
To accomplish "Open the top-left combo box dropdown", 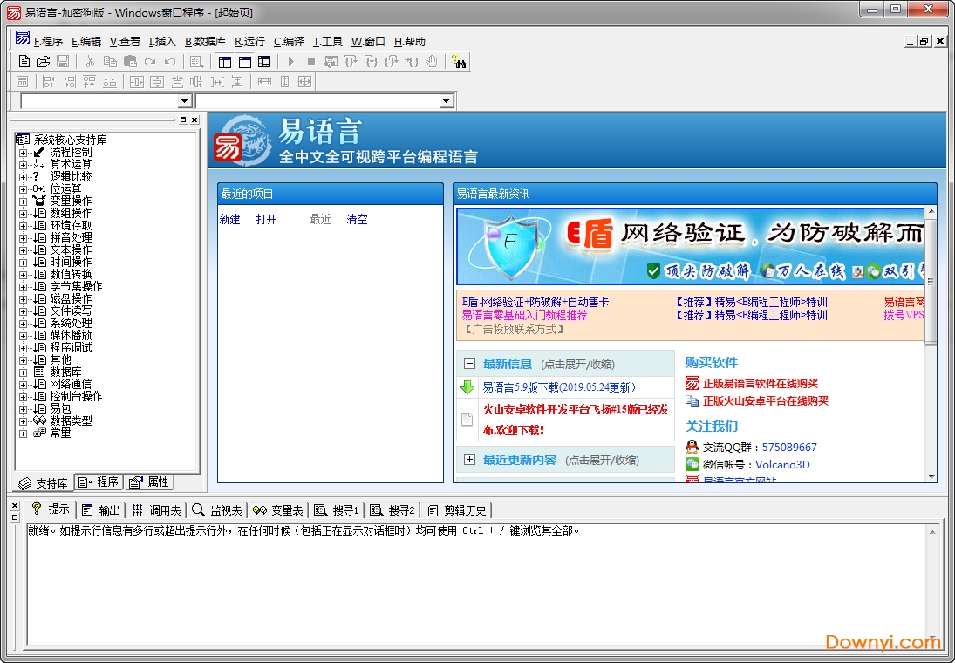I will [182, 100].
